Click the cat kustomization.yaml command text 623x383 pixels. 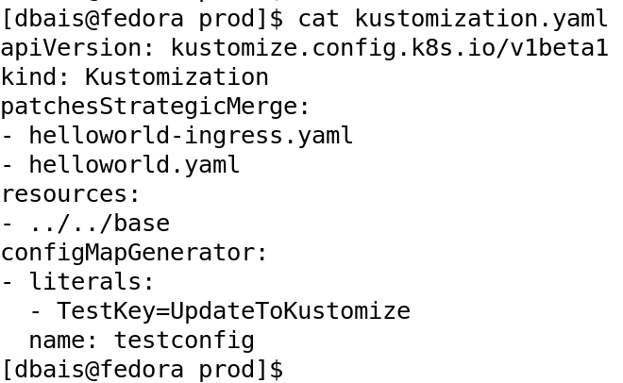click(x=452, y=18)
